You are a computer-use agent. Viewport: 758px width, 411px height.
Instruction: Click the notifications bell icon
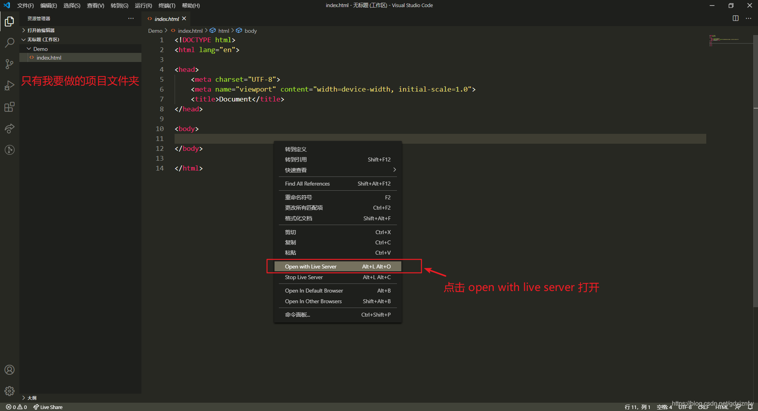750,407
